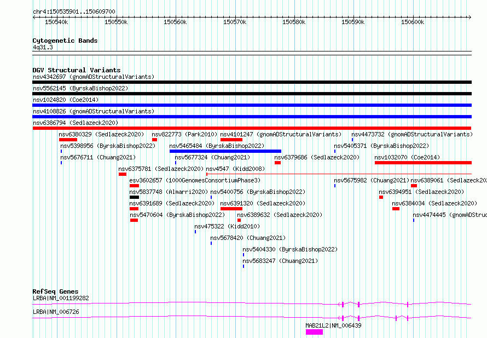Click variant nsv5677324 (Chuang2021)
Screen dimensions: 487x338
pos(212,157)
